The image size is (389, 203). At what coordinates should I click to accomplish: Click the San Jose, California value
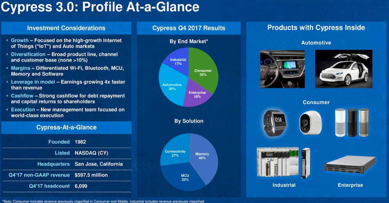(99, 164)
